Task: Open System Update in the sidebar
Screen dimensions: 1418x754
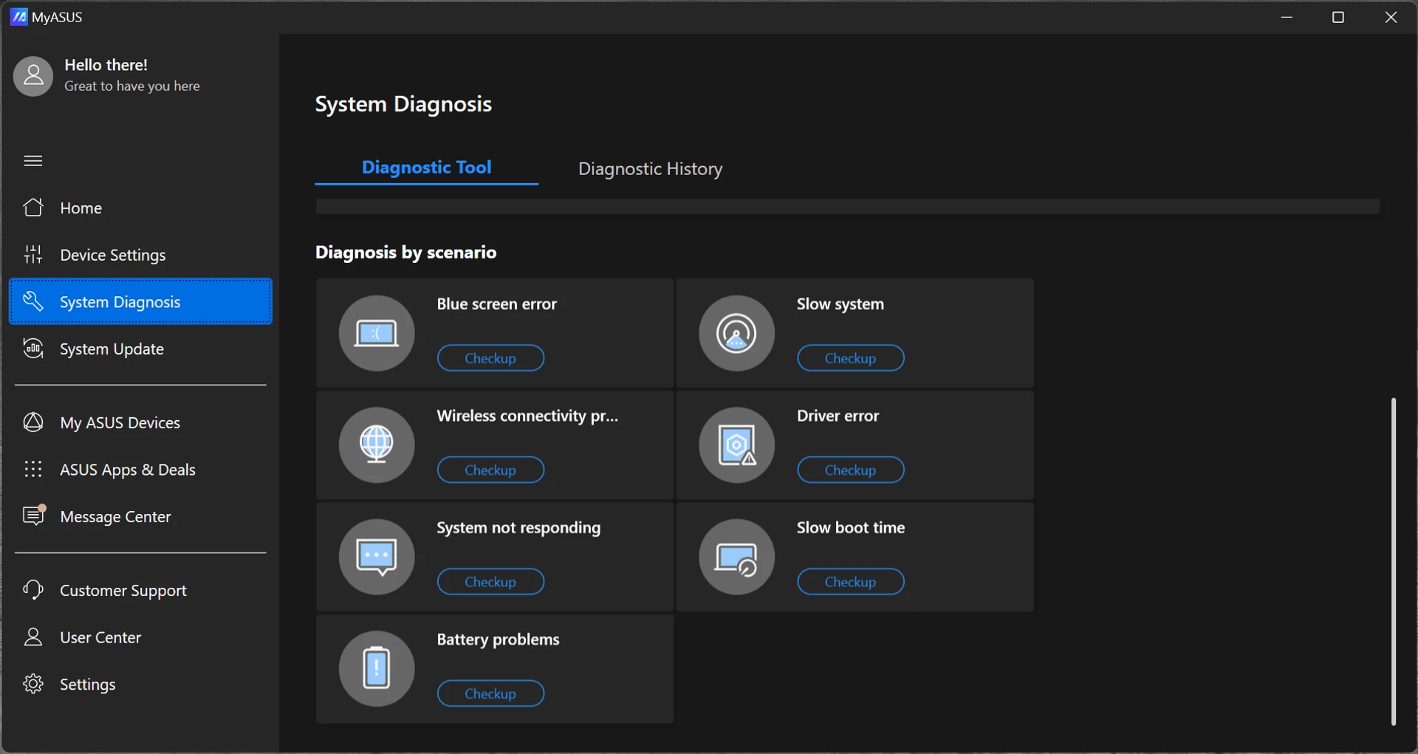Action: [x=140, y=349]
